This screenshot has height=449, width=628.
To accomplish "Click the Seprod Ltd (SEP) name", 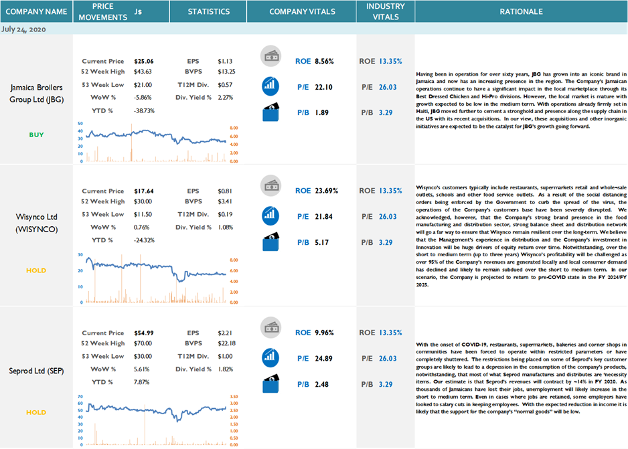I will pos(36,371).
